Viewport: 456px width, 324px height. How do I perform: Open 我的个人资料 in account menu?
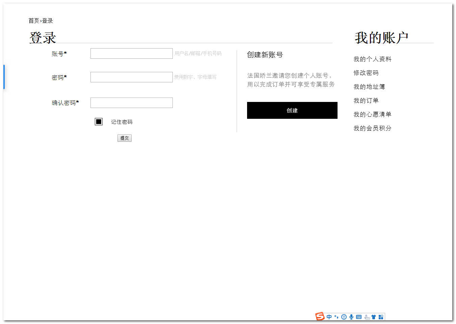[x=373, y=59]
